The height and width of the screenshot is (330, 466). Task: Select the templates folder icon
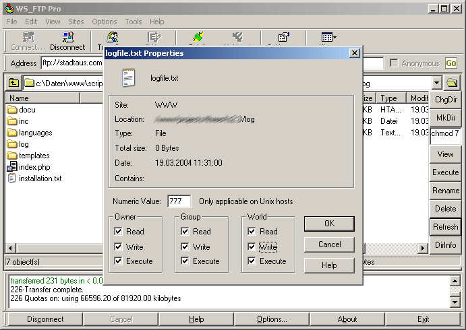tap(12, 155)
